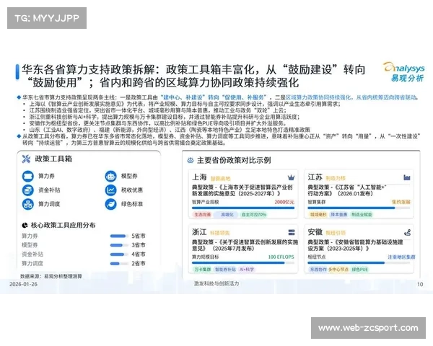The height and width of the screenshot is (346, 433).
Task: Click the 核心政策工具应用分布 heading
Action: 64,226
